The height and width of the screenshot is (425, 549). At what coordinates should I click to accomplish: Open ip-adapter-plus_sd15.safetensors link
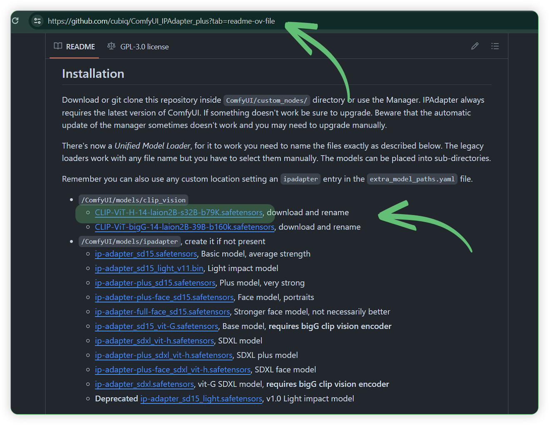tap(155, 283)
